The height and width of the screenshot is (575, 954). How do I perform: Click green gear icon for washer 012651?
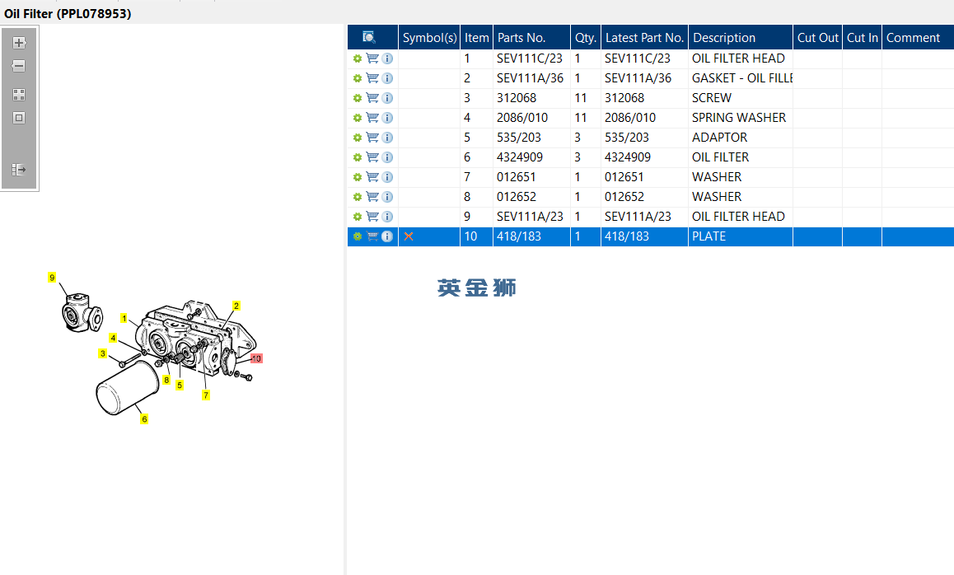pyautogui.click(x=358, y=177)
